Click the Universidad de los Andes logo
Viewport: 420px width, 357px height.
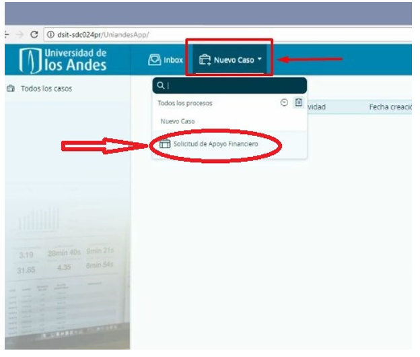[x=63, y=61]
